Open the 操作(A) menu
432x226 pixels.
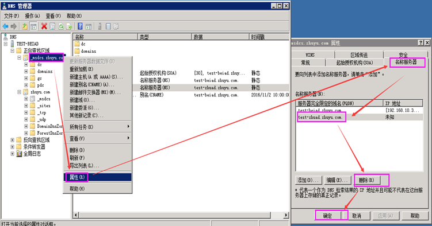pyautogui.click(x=32, y=16)
